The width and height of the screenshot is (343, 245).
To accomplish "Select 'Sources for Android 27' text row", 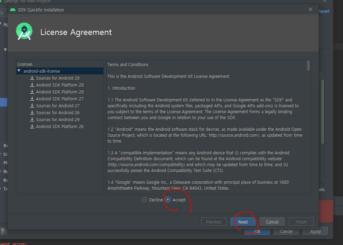I will (x=58, y=106).
